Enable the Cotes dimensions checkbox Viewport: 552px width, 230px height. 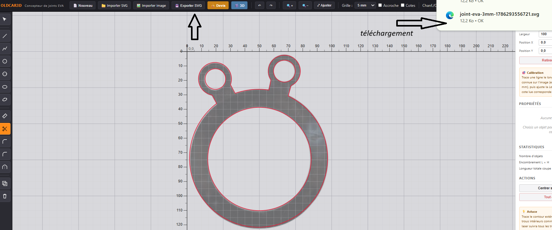(402, 5)
